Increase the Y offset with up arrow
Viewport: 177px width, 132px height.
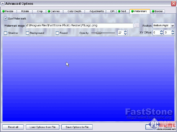pos(173,31)
